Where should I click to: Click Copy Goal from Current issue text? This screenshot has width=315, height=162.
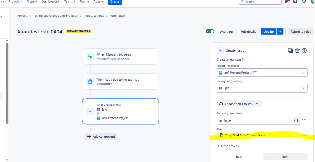pyautogui.click(x=245, y=135)
